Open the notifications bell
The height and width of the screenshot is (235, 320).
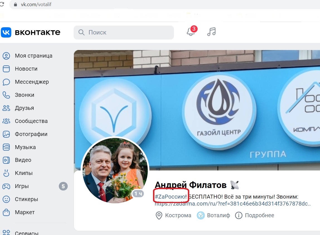pos(191,32)
